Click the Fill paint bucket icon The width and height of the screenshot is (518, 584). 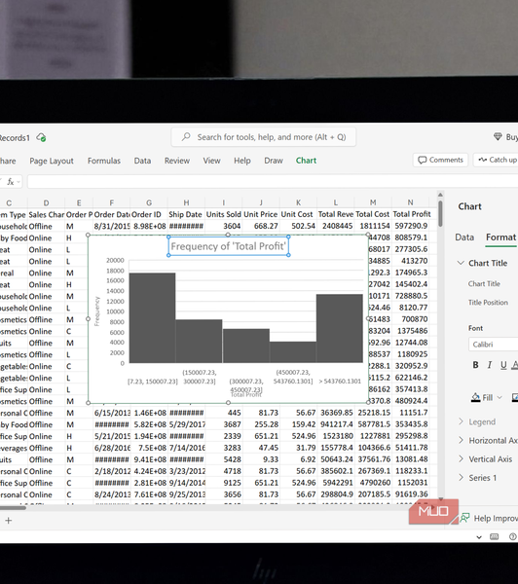point(476,397)
